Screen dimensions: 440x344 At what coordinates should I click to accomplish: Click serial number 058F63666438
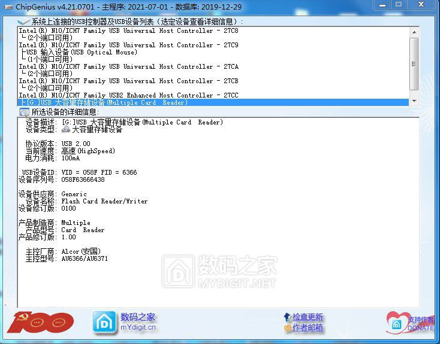click(83, 179)
